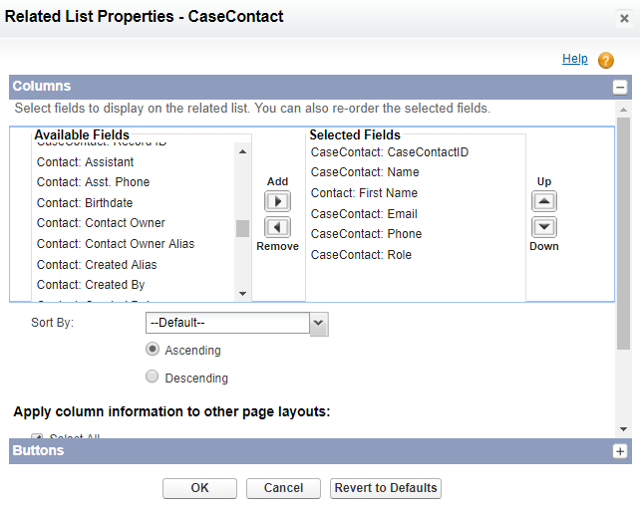Toggle the Select All checkbox
Screen dimensions: 640x508
tap(37, 437)
